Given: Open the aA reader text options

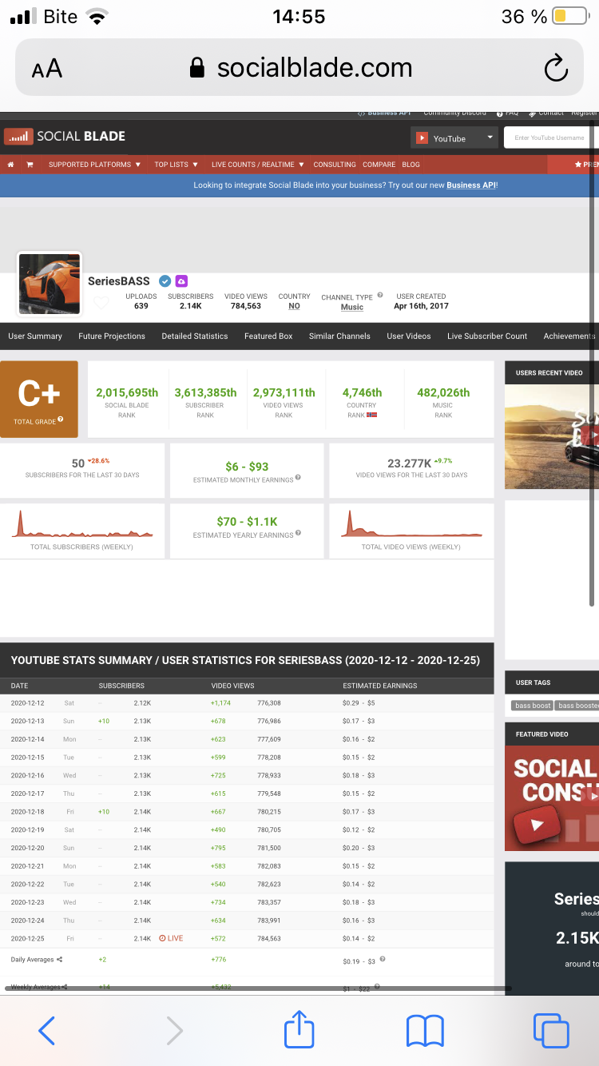Looking at the screenshot, I should coord(47,69).
